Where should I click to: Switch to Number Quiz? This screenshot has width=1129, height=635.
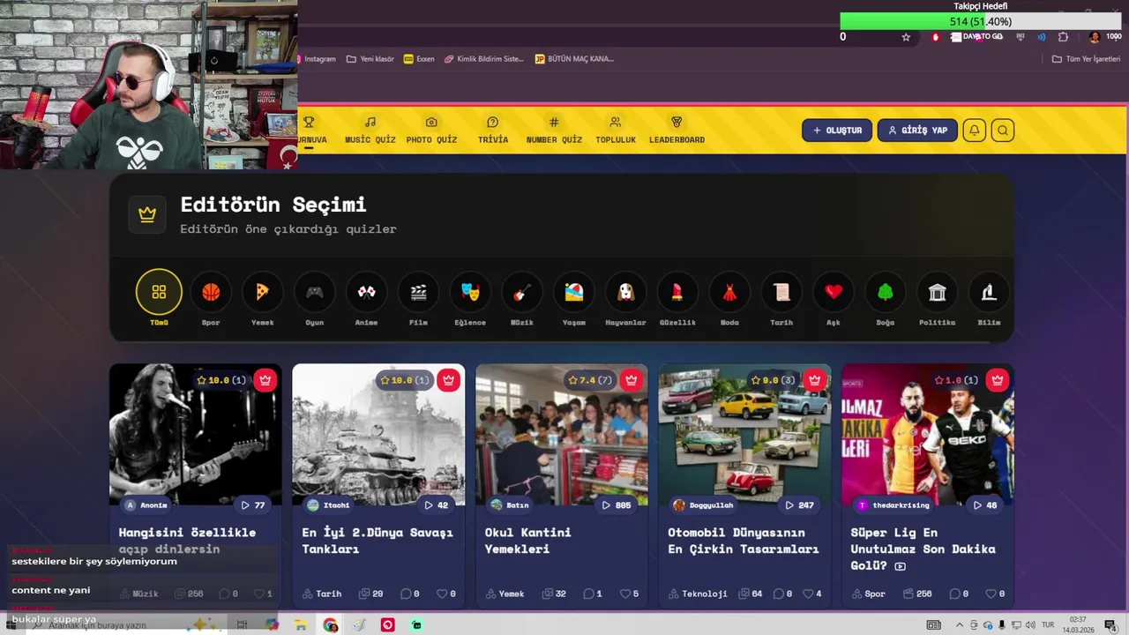click(x=554, y=130)
